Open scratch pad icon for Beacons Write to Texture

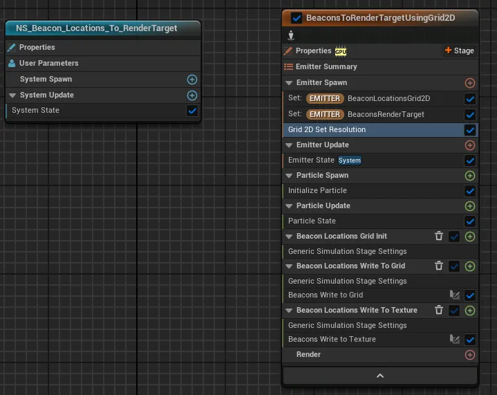click(x=455, y=339)
